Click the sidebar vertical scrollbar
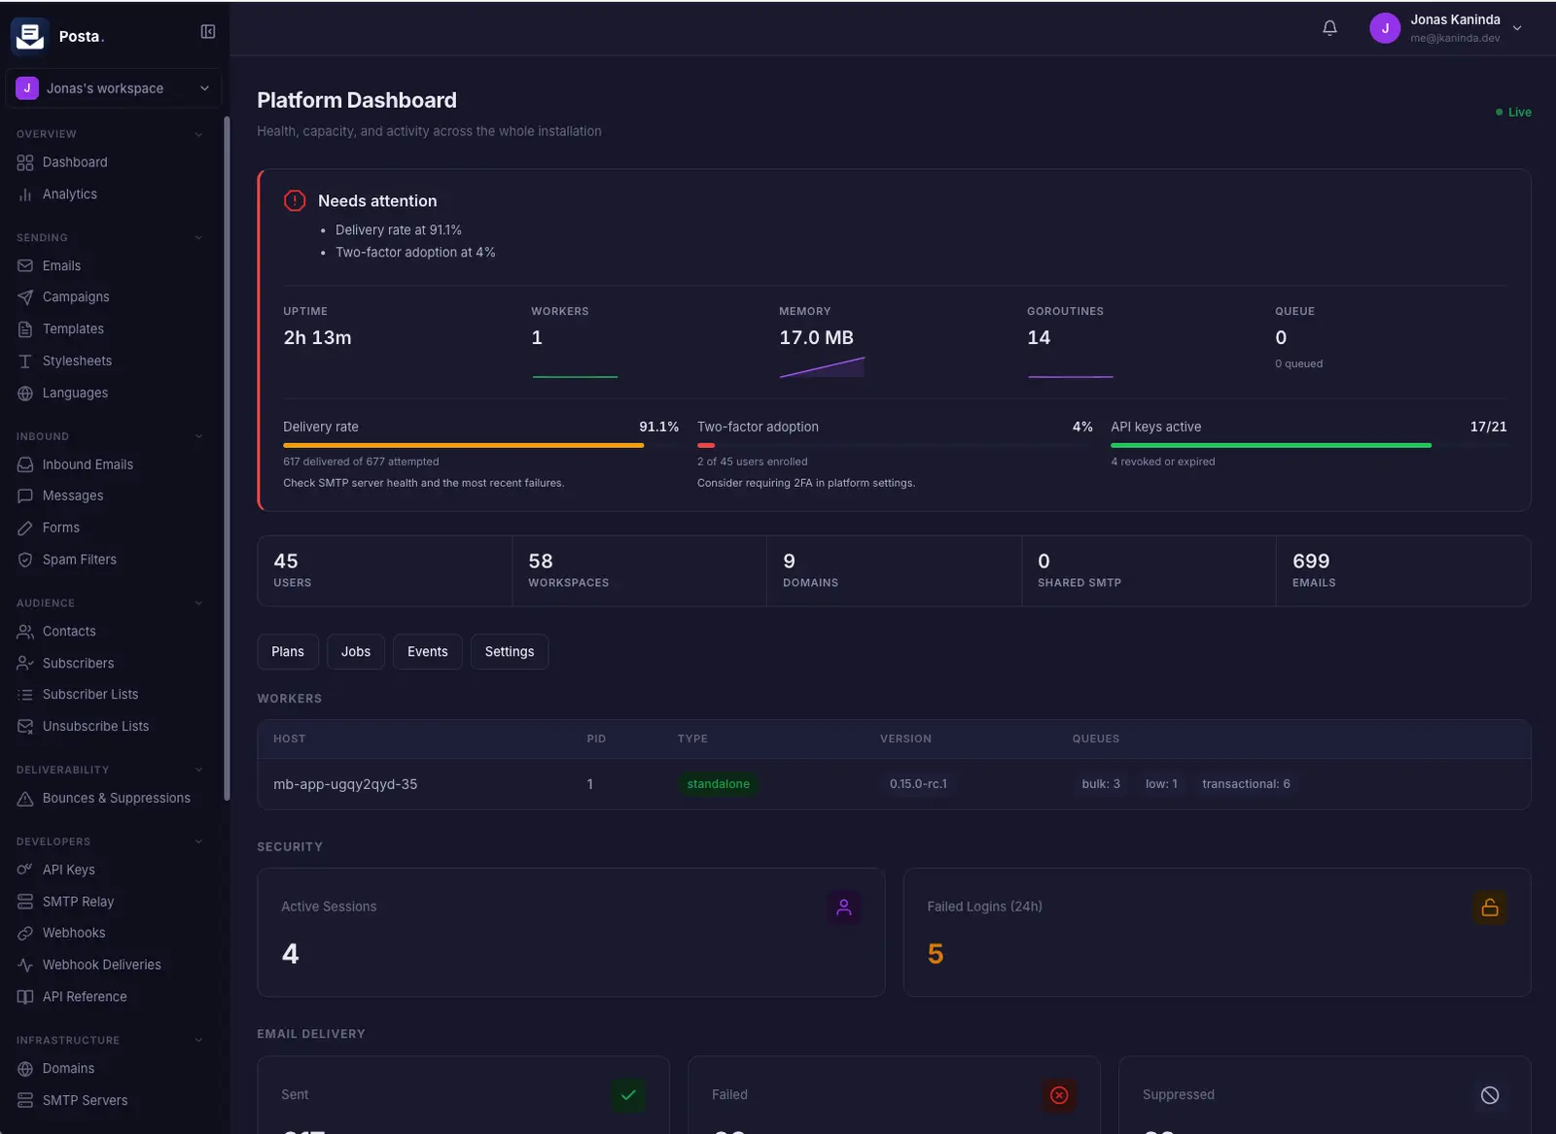1556x1134 pixels. click(x=227, y=458)
